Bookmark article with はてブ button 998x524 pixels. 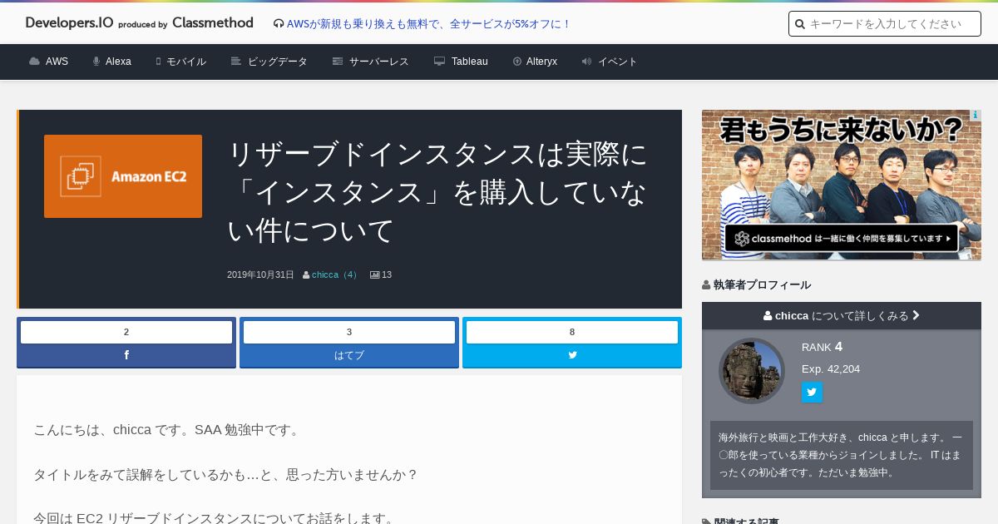click(x=349, y=355)
